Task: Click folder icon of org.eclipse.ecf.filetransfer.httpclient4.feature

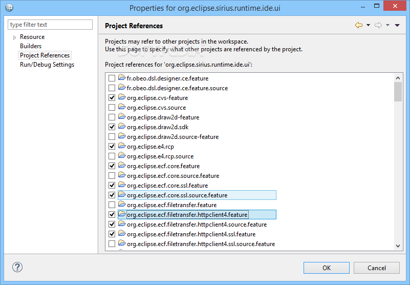Action: pos(122,213)
